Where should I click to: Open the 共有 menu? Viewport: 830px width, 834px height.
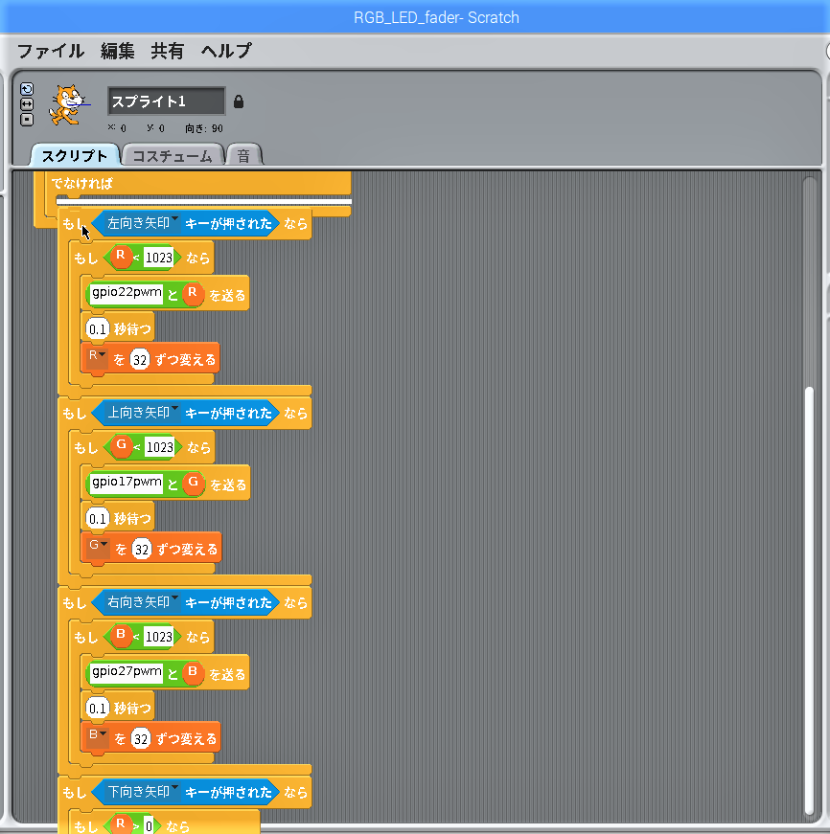click(167, 51)
